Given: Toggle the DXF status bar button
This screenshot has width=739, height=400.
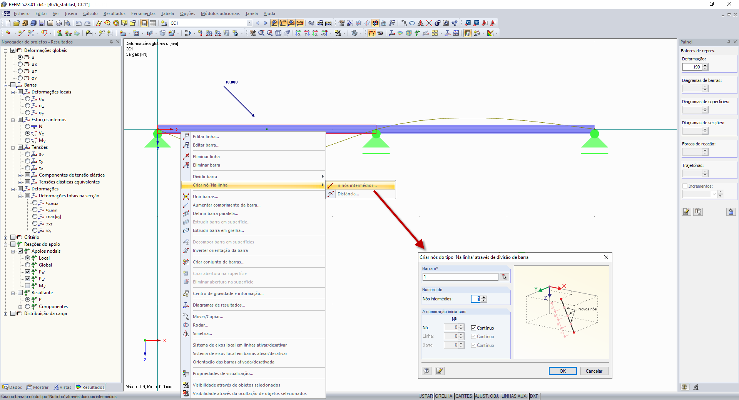Looking at the screenshot, I should (534, 396).
